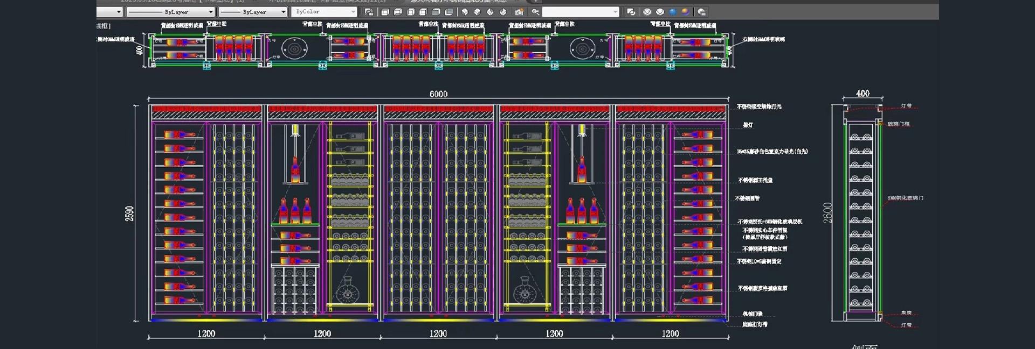
Task: Apply the Conceptual visual style sphere
Action: (x=685, y=12)
